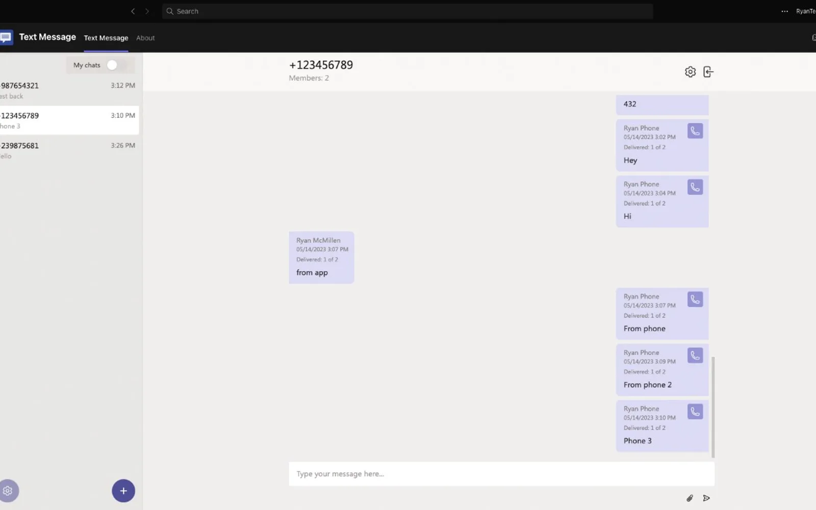Click the search magnifier icon
This screenshot has height=510, width=816.
tap(170, 11)
